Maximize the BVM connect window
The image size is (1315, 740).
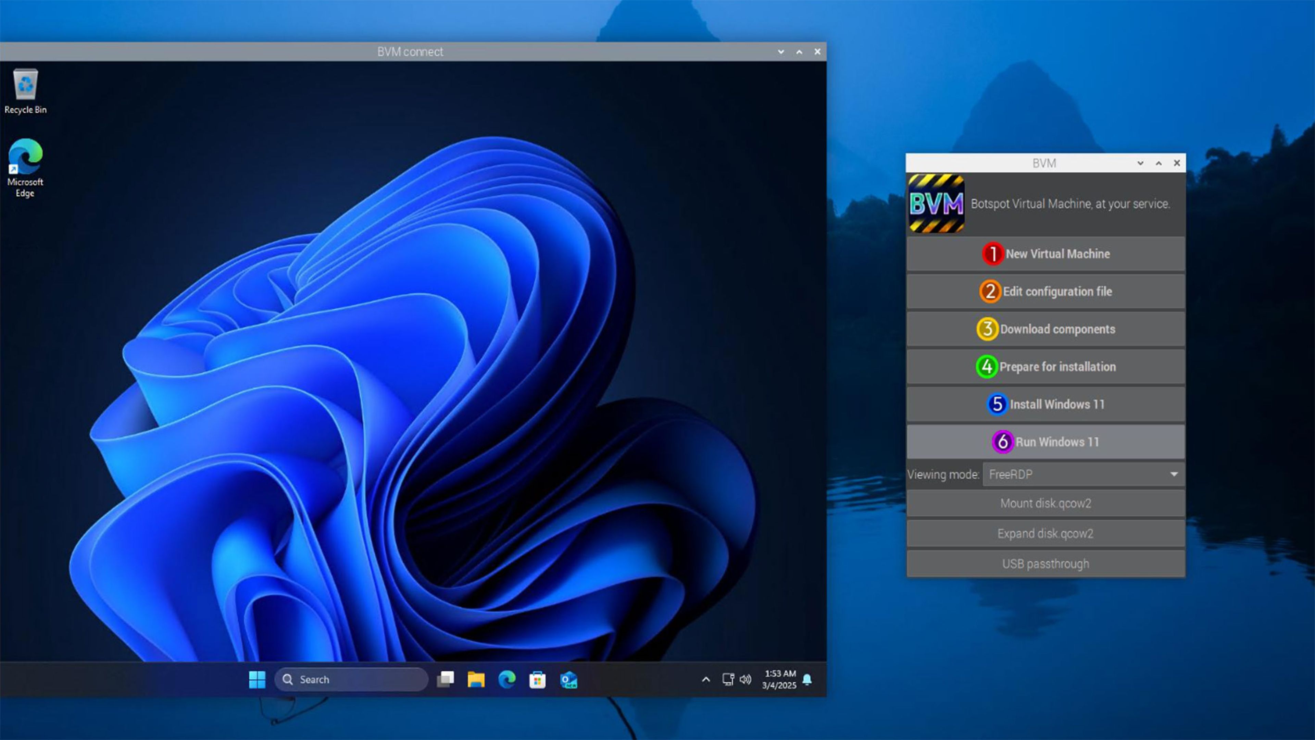click(799, 52)
